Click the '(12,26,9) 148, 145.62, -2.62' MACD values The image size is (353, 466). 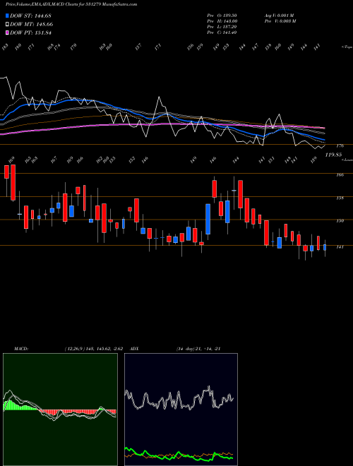[93, 349]
